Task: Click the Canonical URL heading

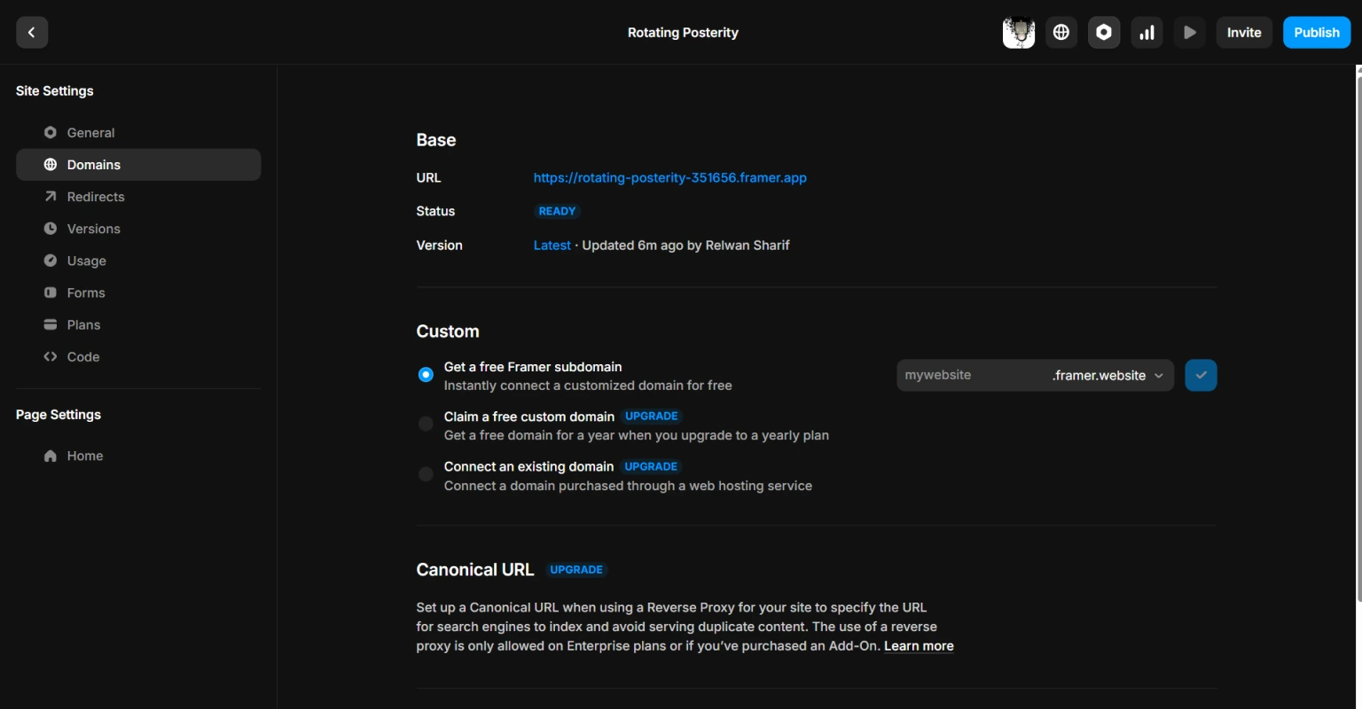Action: point(475,570)
